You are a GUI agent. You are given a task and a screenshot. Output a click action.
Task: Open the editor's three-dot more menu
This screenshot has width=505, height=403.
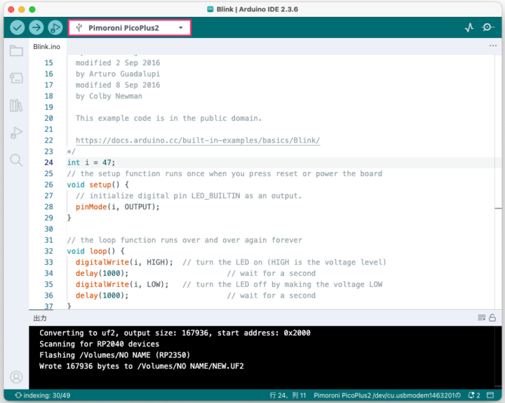pos(492,46)
